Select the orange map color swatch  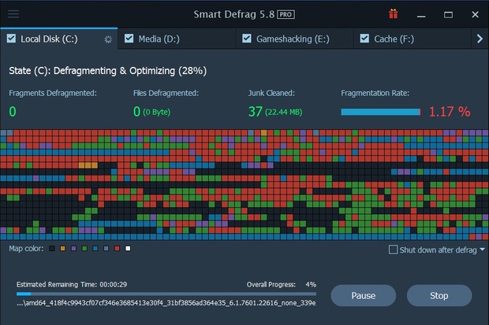pos(62,249)
